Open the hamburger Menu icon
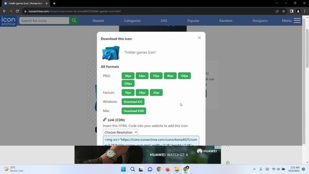Viewport: 309px width, 174px height. coord(297,20)
